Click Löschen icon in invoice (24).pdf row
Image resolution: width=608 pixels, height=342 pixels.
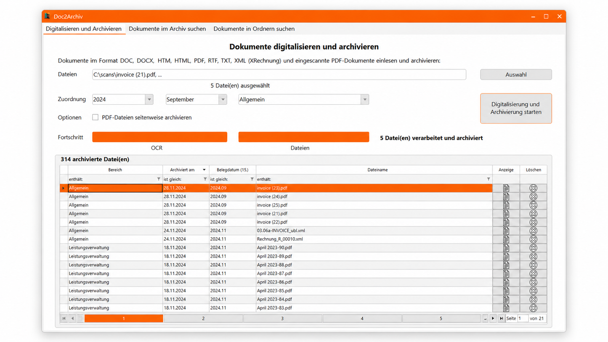coord(533,196)
